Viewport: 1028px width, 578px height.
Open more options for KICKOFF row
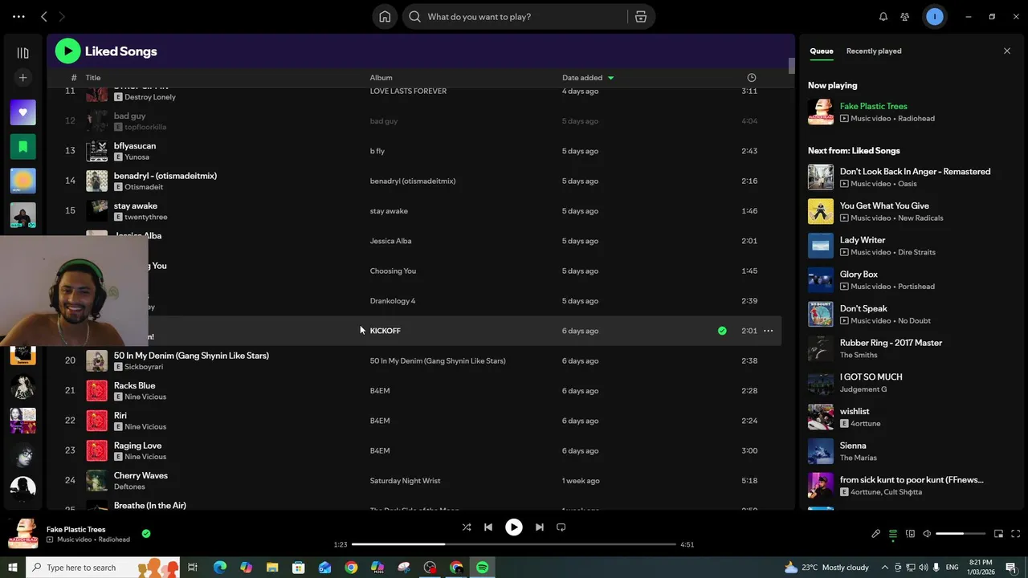768,331
